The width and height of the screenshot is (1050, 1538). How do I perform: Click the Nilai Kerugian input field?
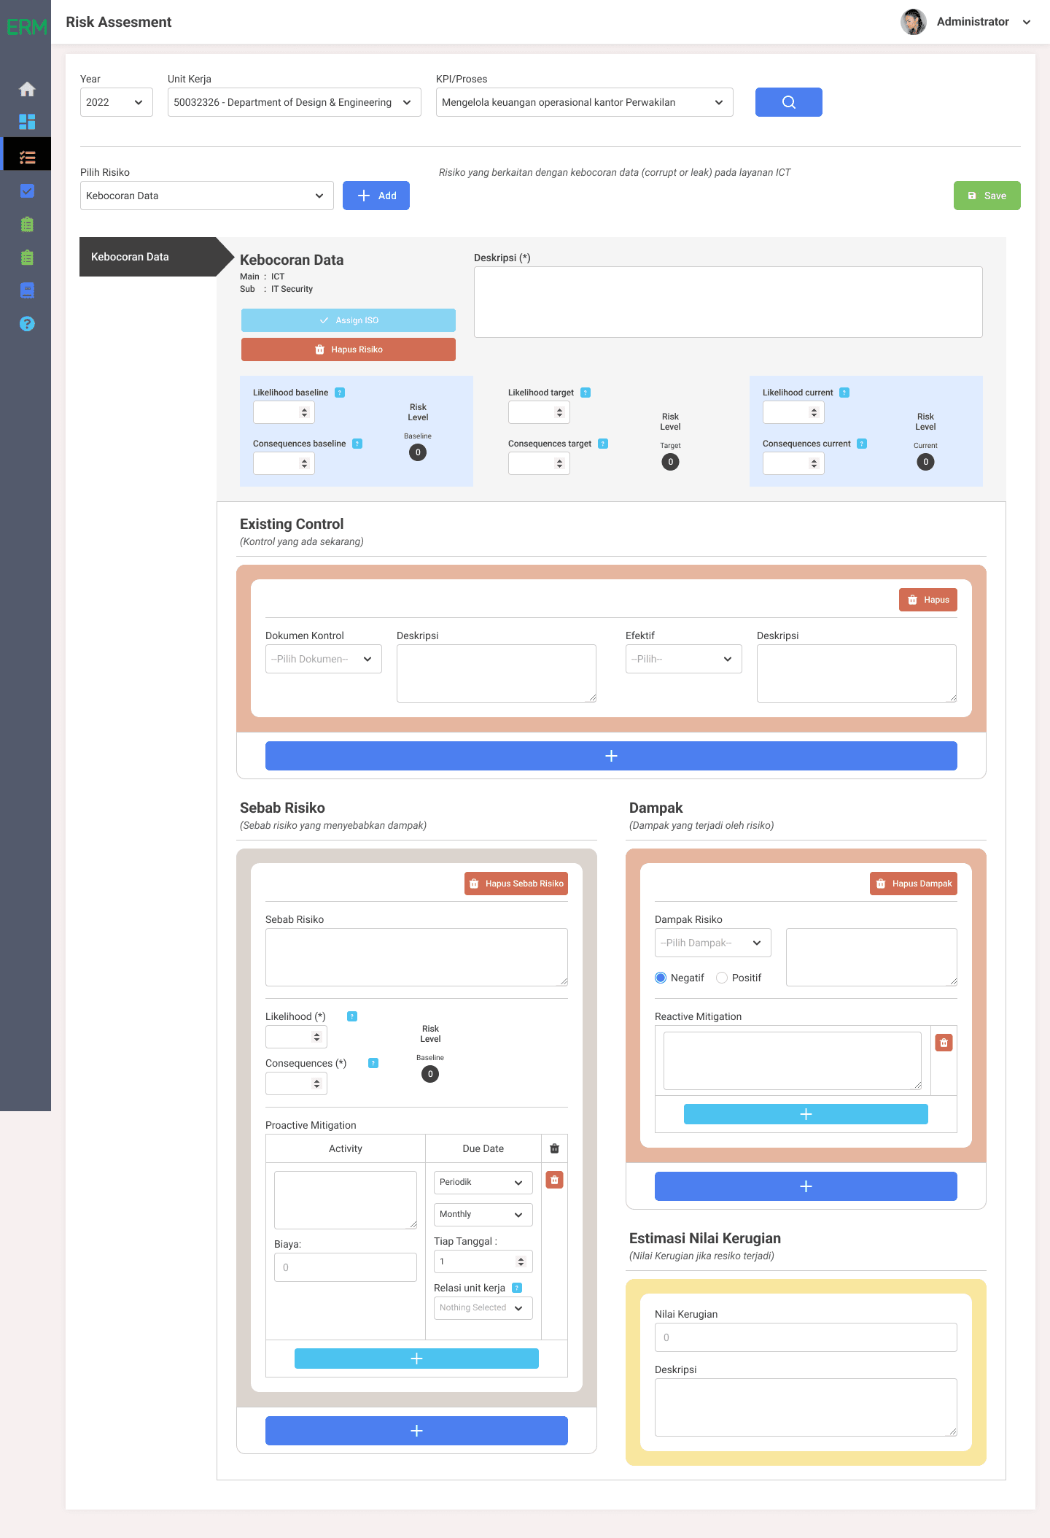(x=806, y=1337)
